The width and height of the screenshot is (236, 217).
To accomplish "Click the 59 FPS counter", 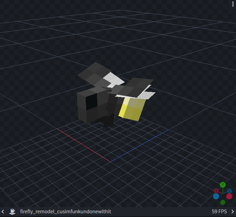I will 219,212.
